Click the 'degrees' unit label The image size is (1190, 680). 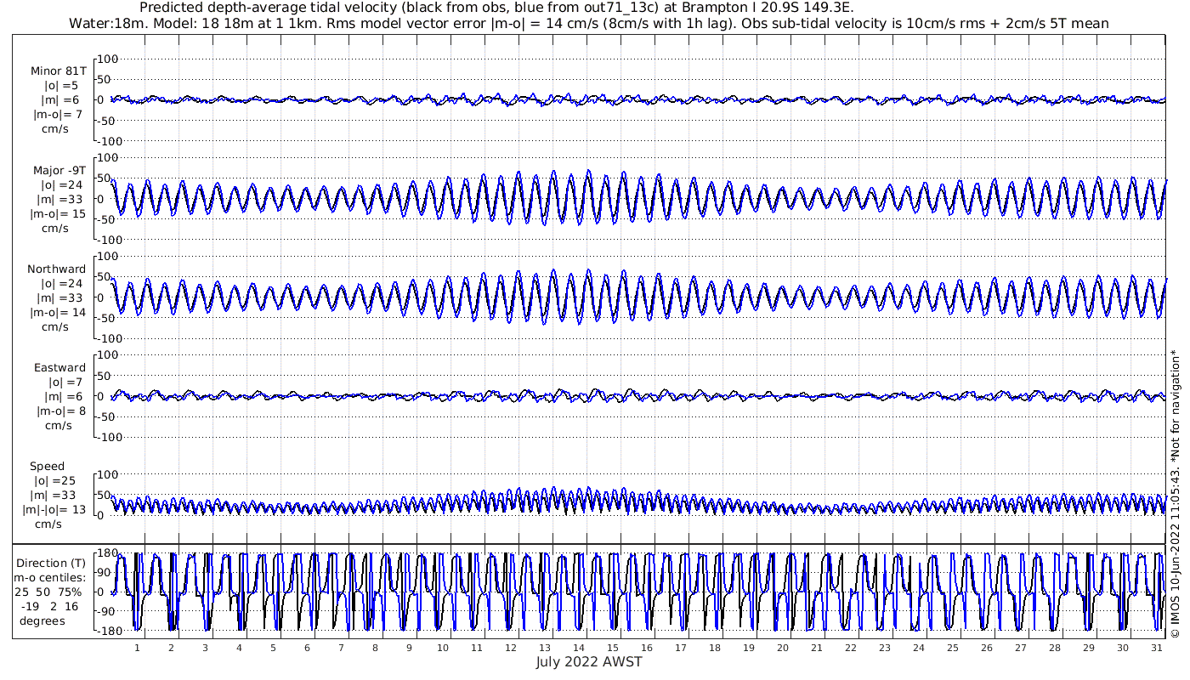tap(42, 620)
